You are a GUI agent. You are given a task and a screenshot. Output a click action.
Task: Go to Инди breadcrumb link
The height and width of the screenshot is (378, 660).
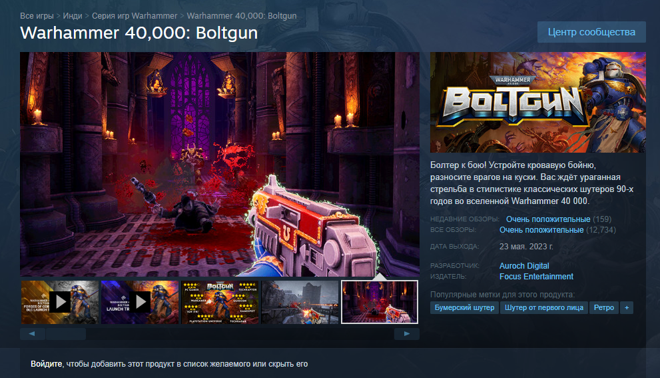click(x=73, y=16)
